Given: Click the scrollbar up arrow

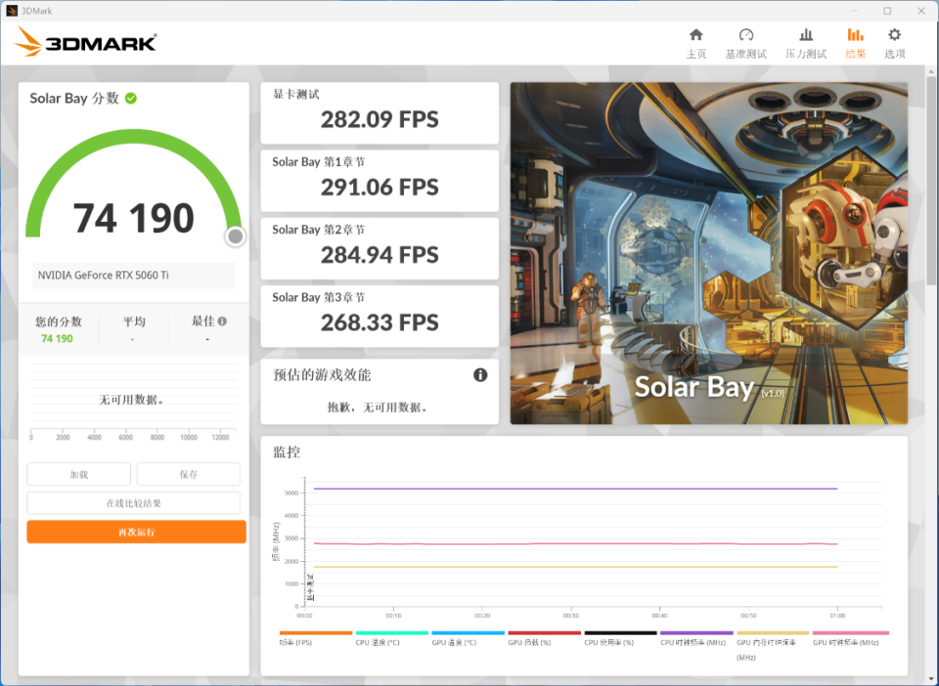Looking at the screenshot, I should 930,71.
